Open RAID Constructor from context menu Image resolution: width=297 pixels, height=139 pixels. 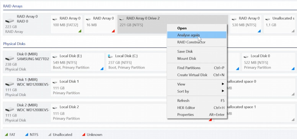click(x=197, y=42)
